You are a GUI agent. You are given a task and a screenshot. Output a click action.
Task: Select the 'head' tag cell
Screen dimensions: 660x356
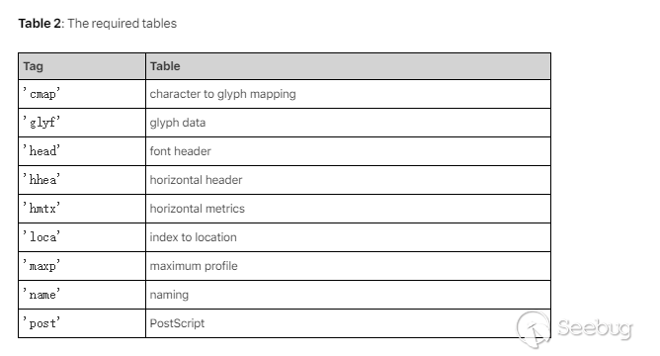pyautogui.click(x=82, y=151)
